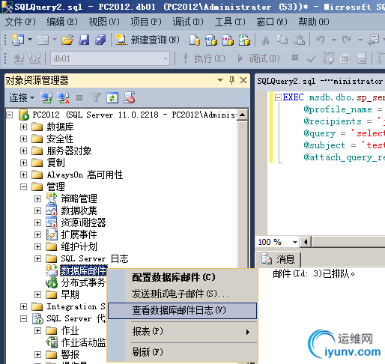The image size is (385, 364).
Task: Open file with the folder icon
Action: (67, 40)
